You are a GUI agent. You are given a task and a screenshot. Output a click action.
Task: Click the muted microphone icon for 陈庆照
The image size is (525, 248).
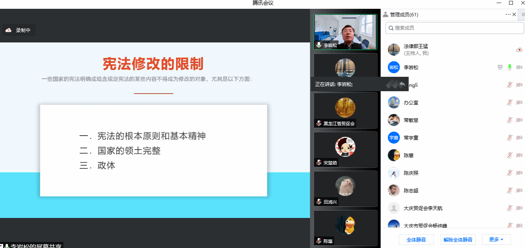(510, 173)
